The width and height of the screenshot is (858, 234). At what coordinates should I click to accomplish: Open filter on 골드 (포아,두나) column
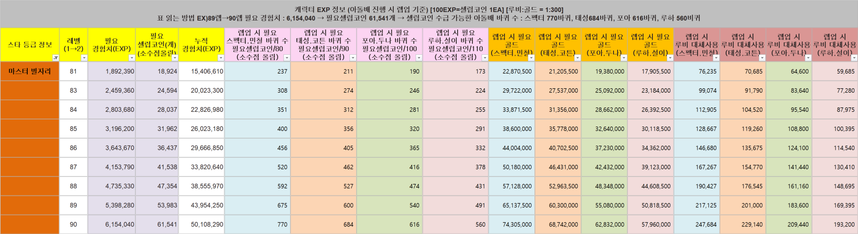pos(624,58)
